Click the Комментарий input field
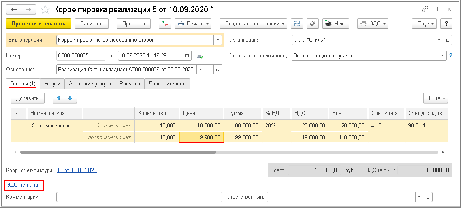Viewport: 461px width, 208px height. point(139,197)
